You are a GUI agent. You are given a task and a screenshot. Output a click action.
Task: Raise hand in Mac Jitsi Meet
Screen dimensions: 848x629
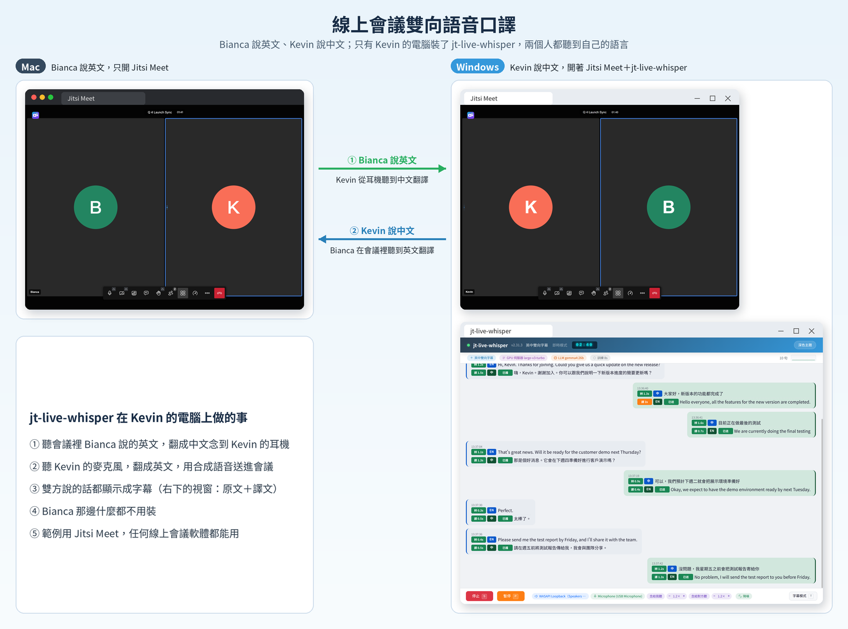point(158,293)
